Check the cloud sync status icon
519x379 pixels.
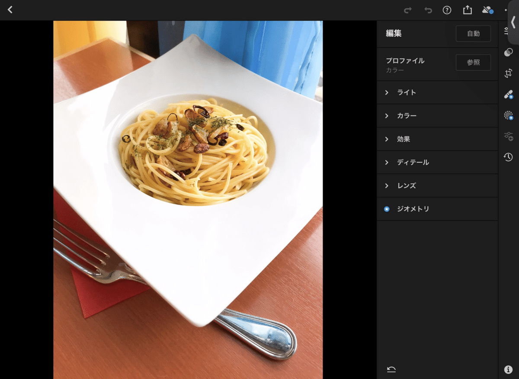[487, 10]
